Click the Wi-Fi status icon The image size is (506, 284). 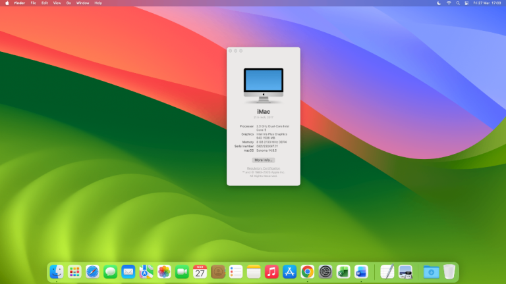449,3
